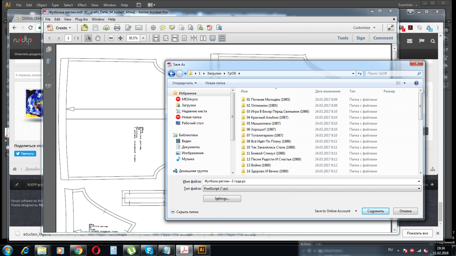Screen dimensions: 456x256
Task: Click the email envelope toolbar icon
Action: coord(139,28)
